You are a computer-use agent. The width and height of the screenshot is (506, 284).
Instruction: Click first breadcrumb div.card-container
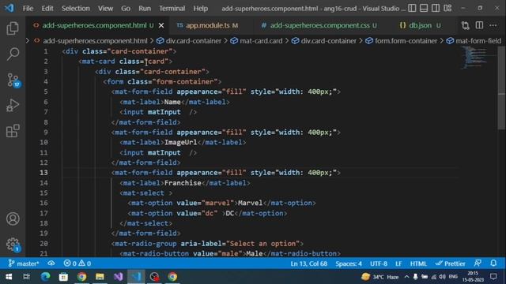point(193,41)
